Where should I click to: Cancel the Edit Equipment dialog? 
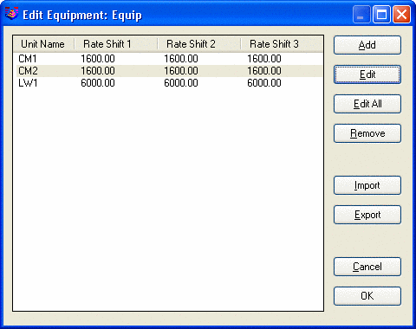click(367, 267)
